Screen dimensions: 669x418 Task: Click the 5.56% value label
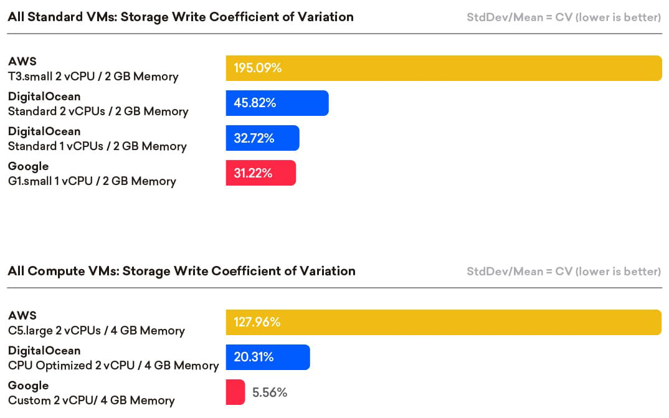pyautogui.click(x=270, y=392)
